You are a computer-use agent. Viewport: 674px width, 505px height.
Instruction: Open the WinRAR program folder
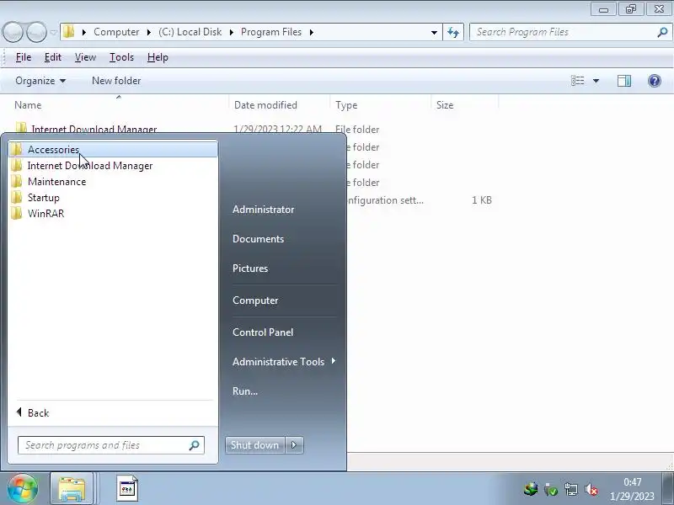(113, 214)
